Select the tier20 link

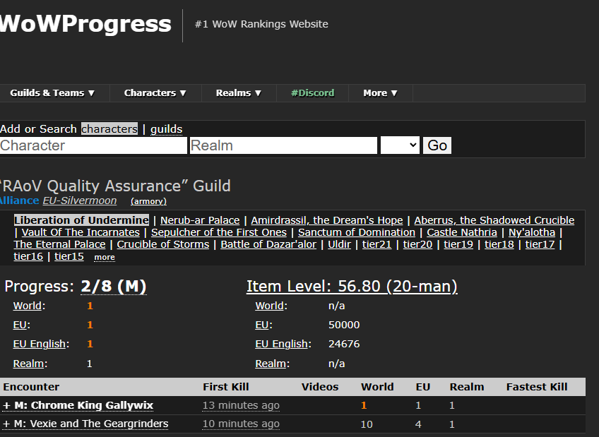[417, 244]
